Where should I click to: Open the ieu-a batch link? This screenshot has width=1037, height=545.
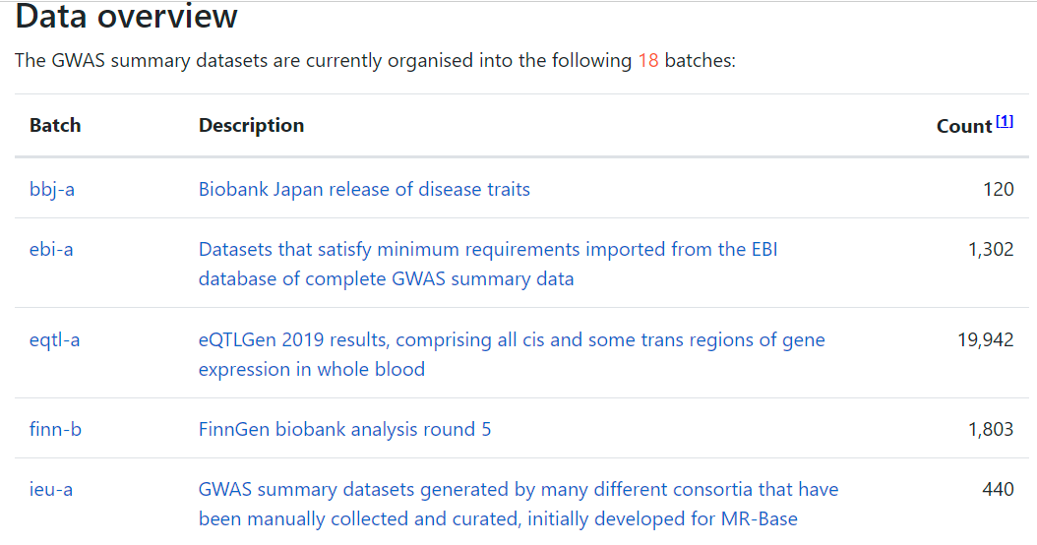pos(51,489)
